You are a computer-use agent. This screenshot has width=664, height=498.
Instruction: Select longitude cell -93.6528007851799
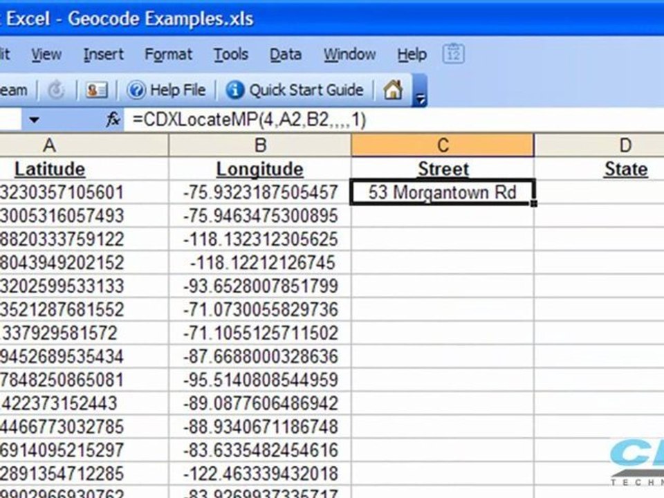coord(260,286)
